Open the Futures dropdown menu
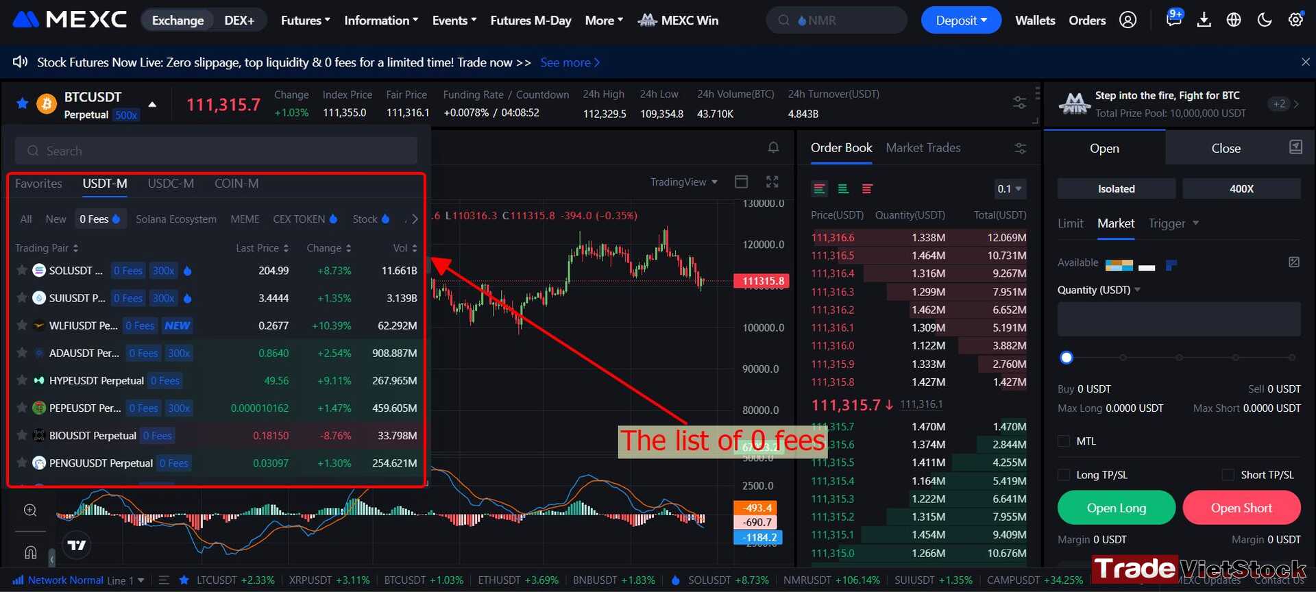The width and height of the screenshot is (1316, 592). (305, 21)
